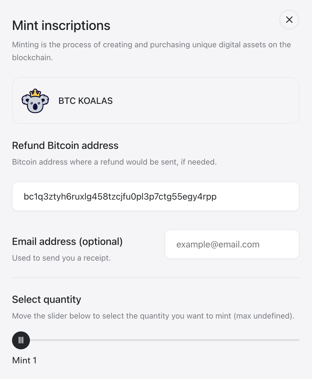Click the Select quantity heading
The image size is (312, 379).
pos(47,300)
